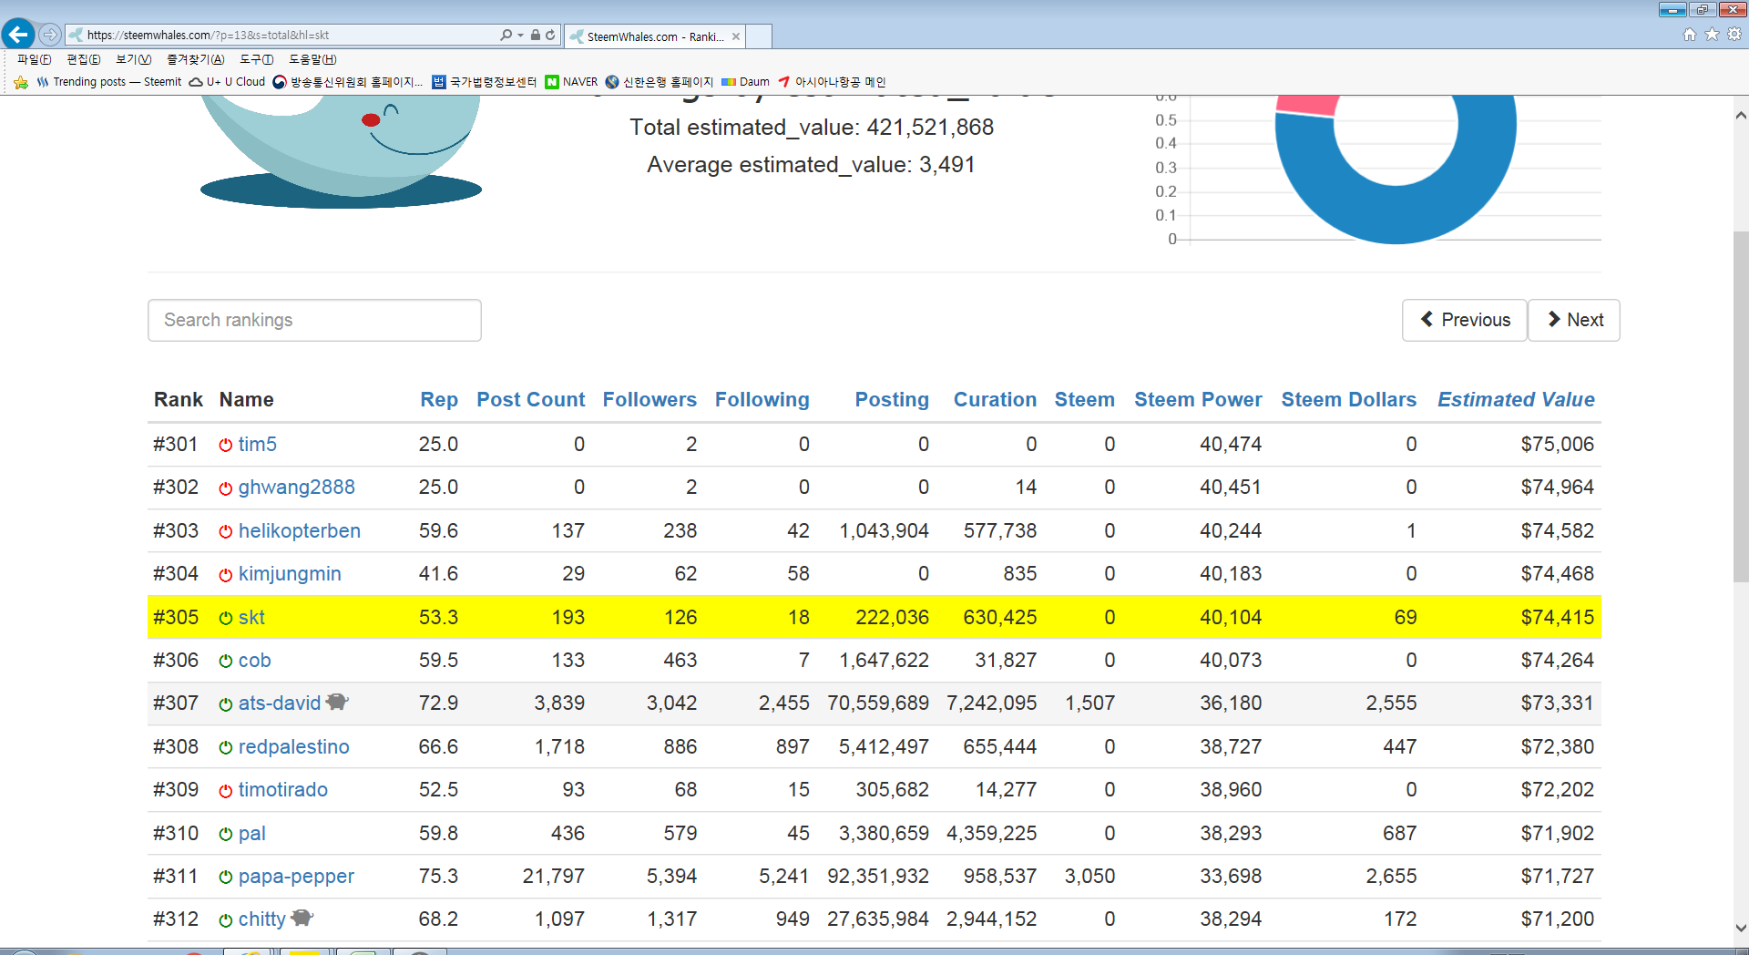Image resolution: width=1749 pixels, height=955 pixels.
Task: Click the add-to-favorites-bar star icon
Action: (21, 82)
